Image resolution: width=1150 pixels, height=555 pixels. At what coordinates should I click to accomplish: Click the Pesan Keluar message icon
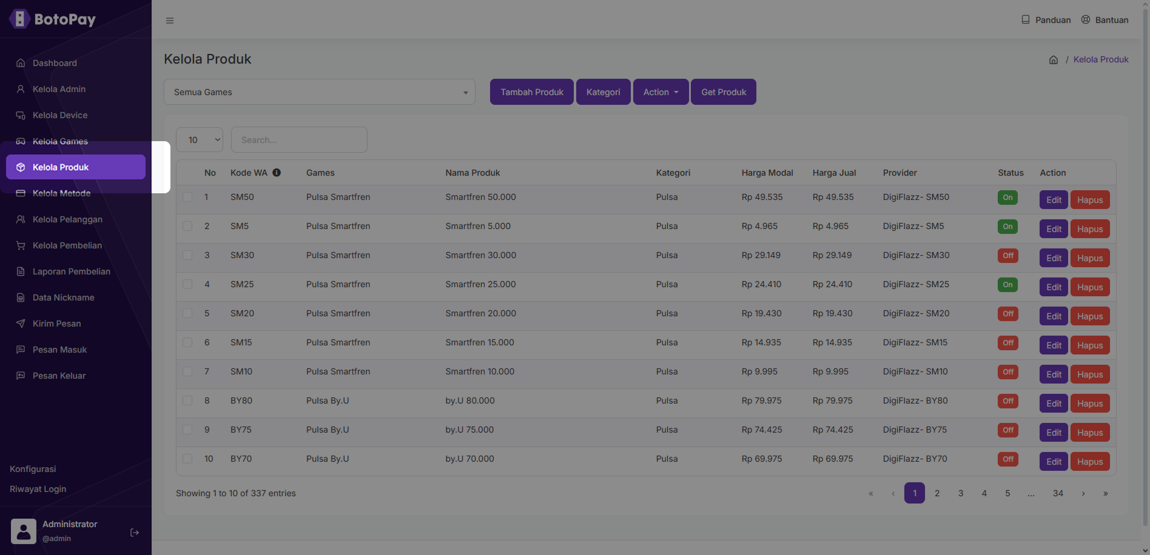[21, 376]
